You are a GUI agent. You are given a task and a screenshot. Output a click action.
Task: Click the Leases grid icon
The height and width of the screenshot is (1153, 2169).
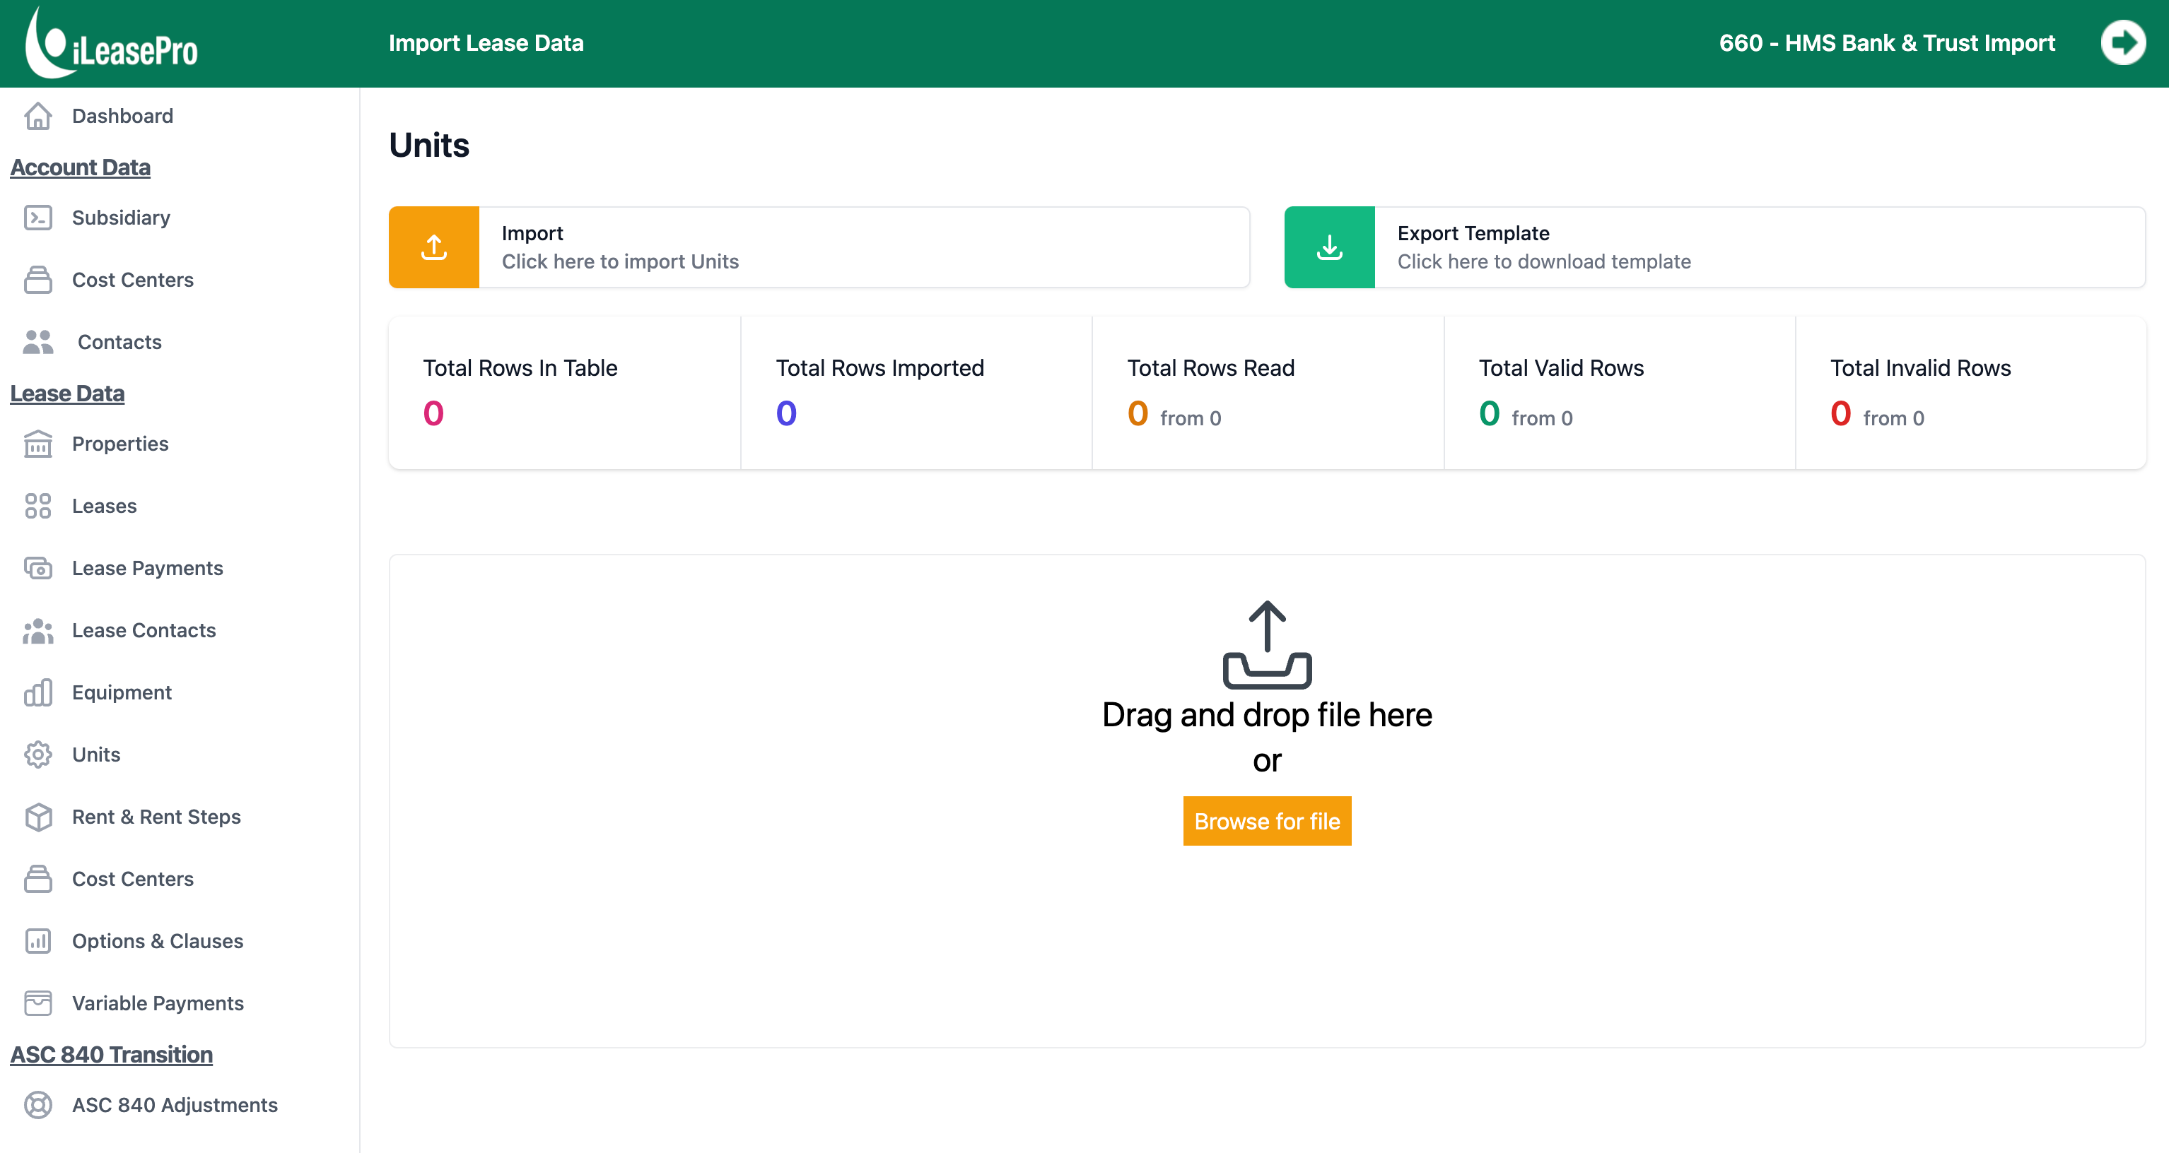coord(38,507)
